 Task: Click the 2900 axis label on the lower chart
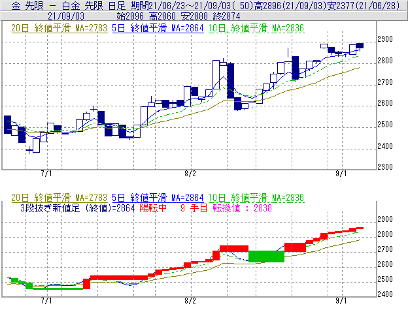[385, 219]
